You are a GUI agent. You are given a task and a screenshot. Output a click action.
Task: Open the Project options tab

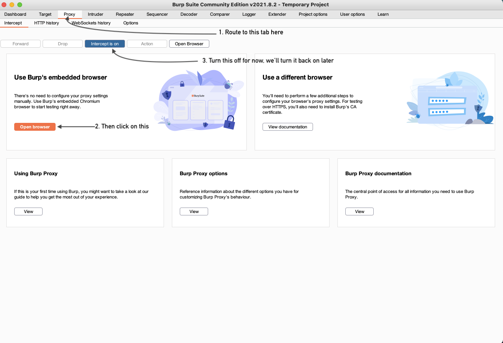313,14
